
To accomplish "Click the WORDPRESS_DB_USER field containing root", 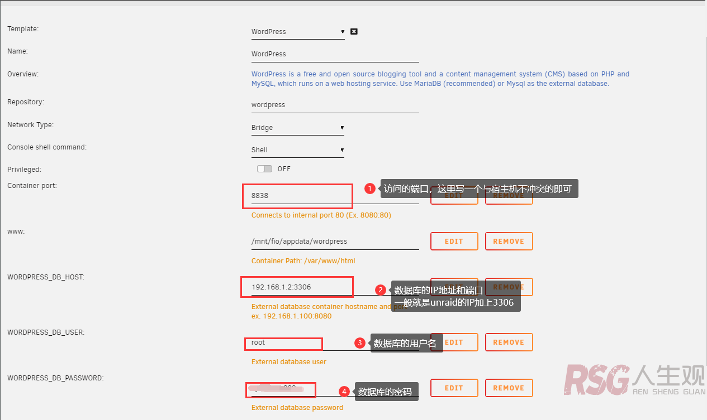I will pyautogui.click(x=335, y=342).
